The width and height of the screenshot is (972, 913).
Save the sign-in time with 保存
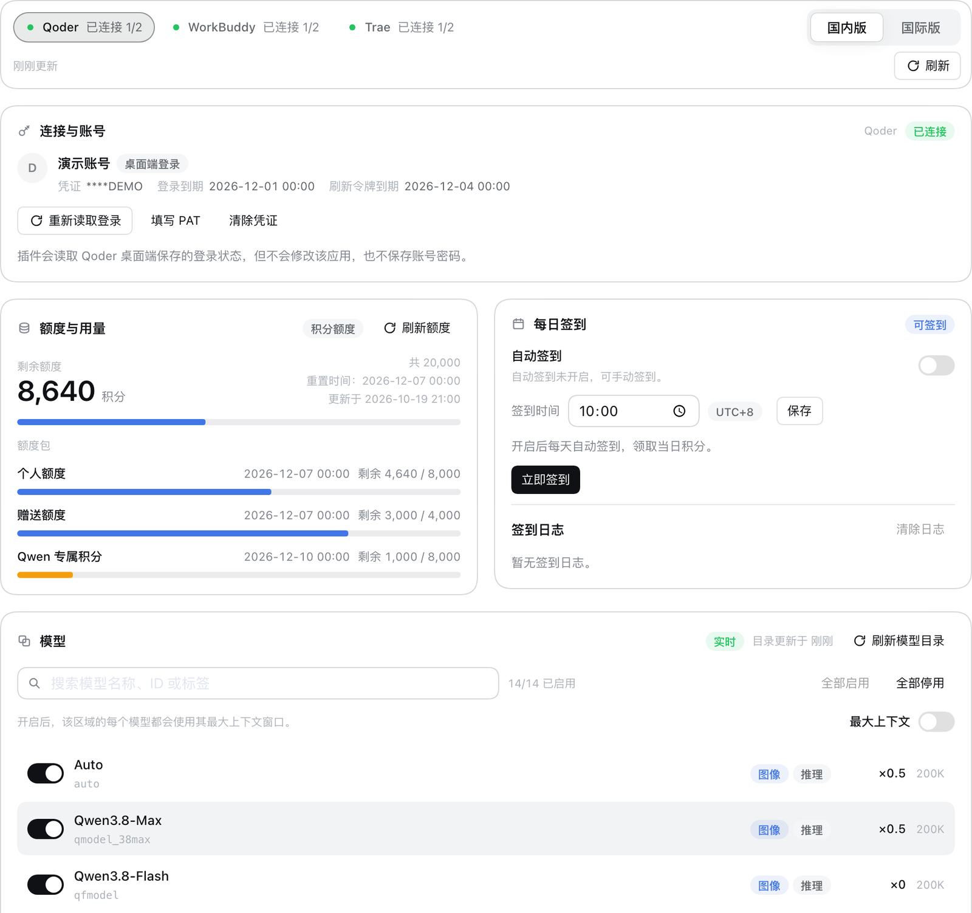click(799, 411)
